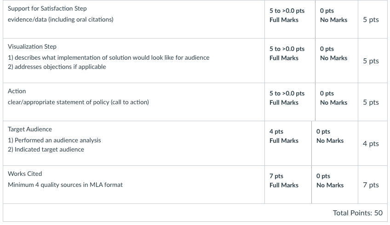
Task: Select No Marks for Support for Satisfaction Step
Action: (x=337, y=19)
